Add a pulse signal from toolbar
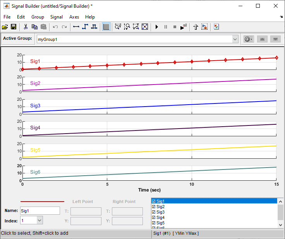285x239 pixels. pos(94,27)
